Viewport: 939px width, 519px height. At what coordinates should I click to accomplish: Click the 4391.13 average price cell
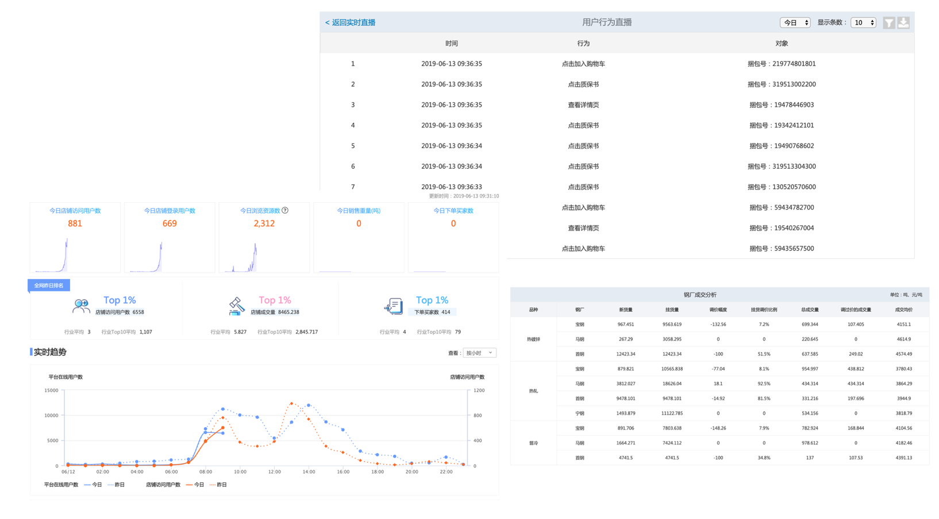903,458
